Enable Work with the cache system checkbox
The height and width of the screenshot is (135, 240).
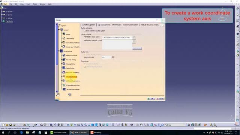pos(85,31)
